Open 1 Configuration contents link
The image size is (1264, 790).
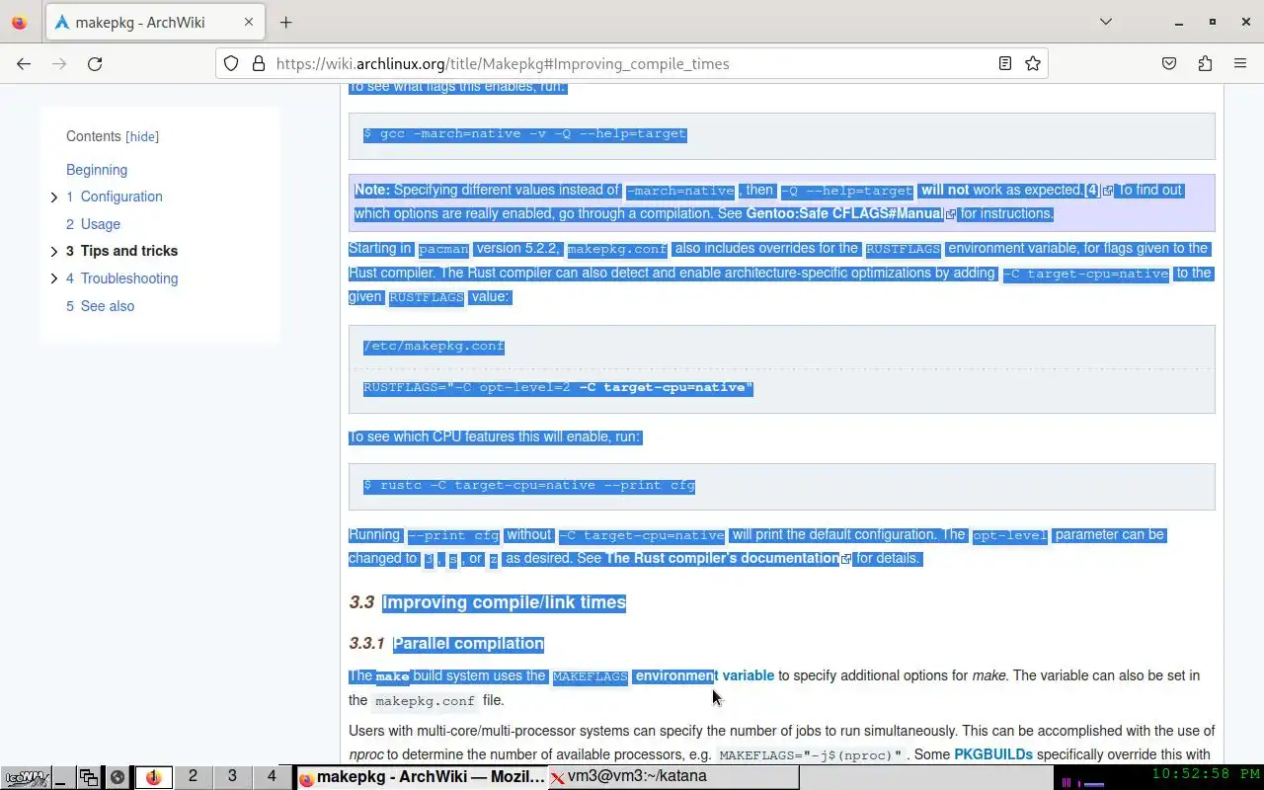[115, 197]
